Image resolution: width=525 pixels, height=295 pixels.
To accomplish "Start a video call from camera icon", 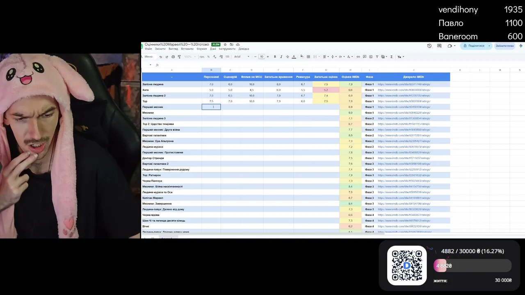I will coord(450,46).
